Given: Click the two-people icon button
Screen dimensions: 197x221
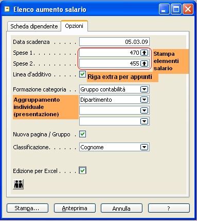Looking at the screenshot, I should pyautogui.click(x=19, y=184).
